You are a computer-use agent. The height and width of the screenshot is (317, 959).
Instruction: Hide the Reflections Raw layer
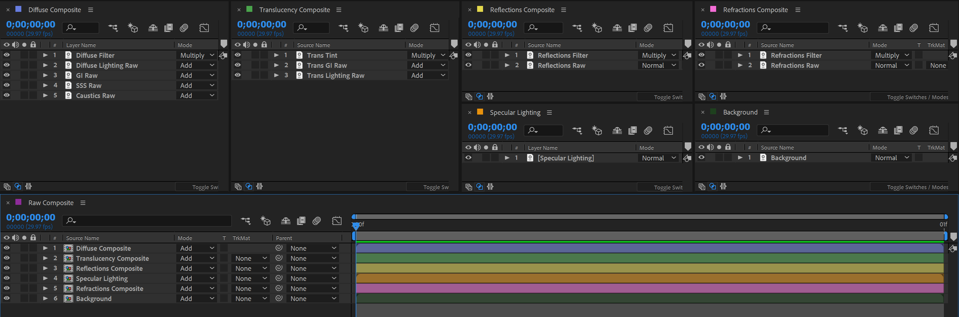tap(468, 65)
